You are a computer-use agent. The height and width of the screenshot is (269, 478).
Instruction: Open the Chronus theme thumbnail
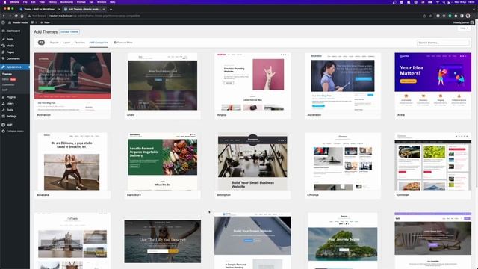coord(343,161)
